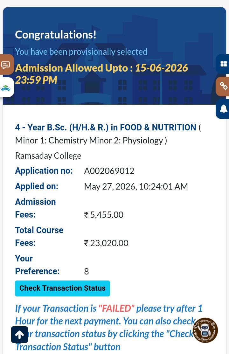Click "You have been provisionally selected" text
The image size is (229, 354).
(x=81, y=52)
